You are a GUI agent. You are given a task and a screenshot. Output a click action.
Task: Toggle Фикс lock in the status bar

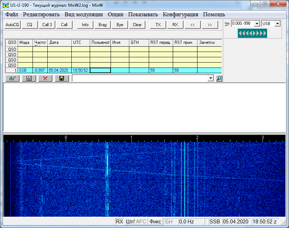[x=155, y=221]
